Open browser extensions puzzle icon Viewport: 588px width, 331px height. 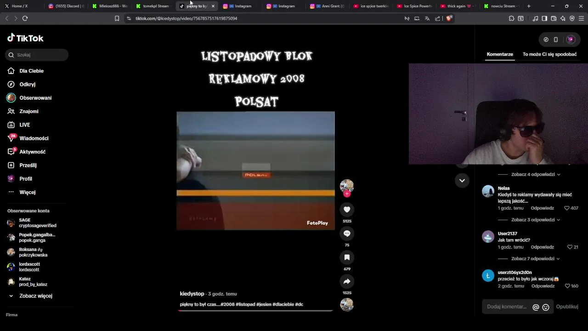pyautogui.click(x=511, y=18)
